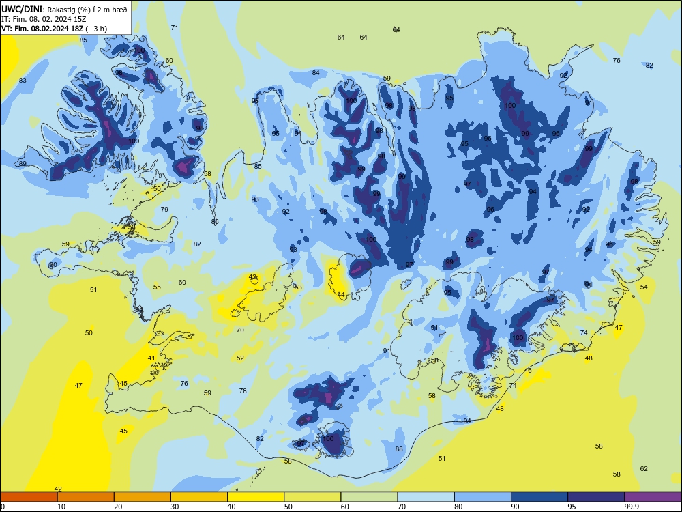The height and width of the screenshot is (512, 682).
Task: Select the humidity value '78' on the map
Action: 243,390
